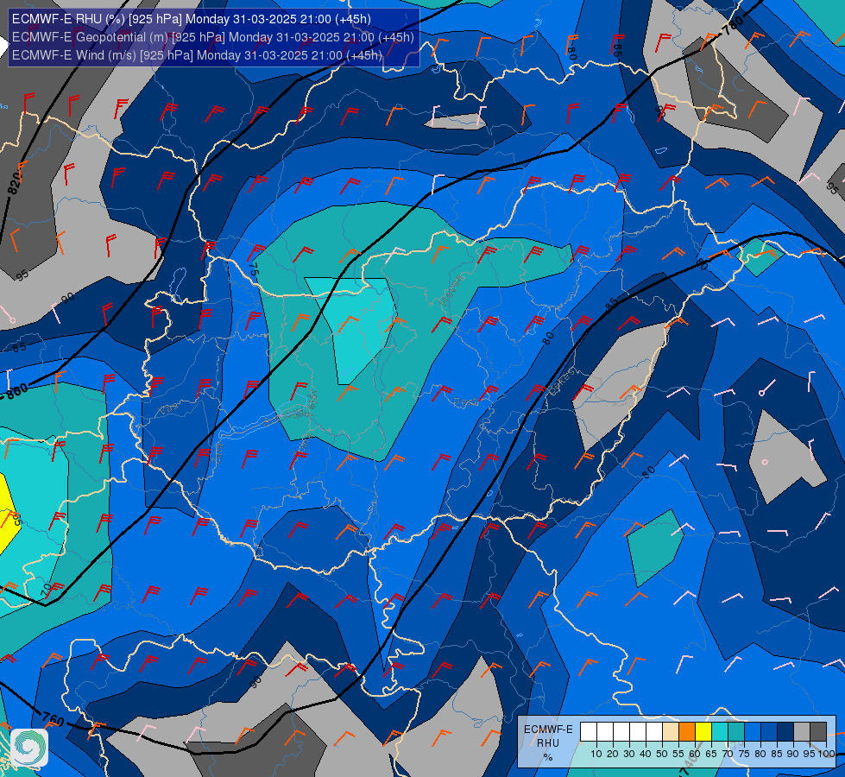Click the white legend swatch between 40 and 50
Screen dimensions: 845x777
654,731
